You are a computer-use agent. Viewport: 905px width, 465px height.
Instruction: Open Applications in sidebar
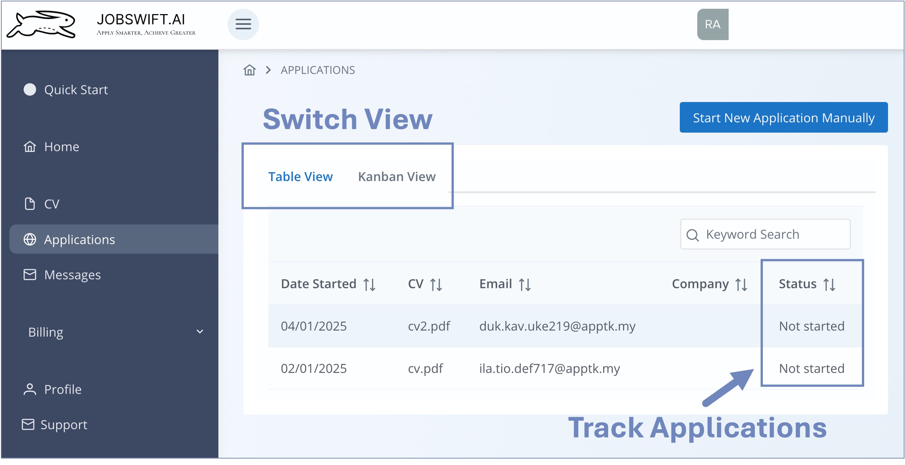[114, 240]
